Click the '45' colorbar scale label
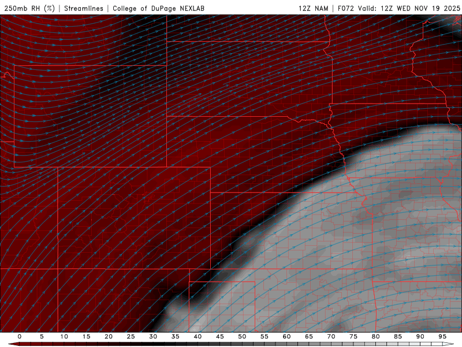The width and height of the screenshot is (462, 347). (220, 337)
